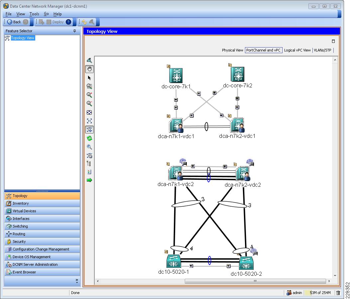Open the Routing feature section
Image resolution: width=350 pixels, height=299 pixels.
(x=42, y=234)
